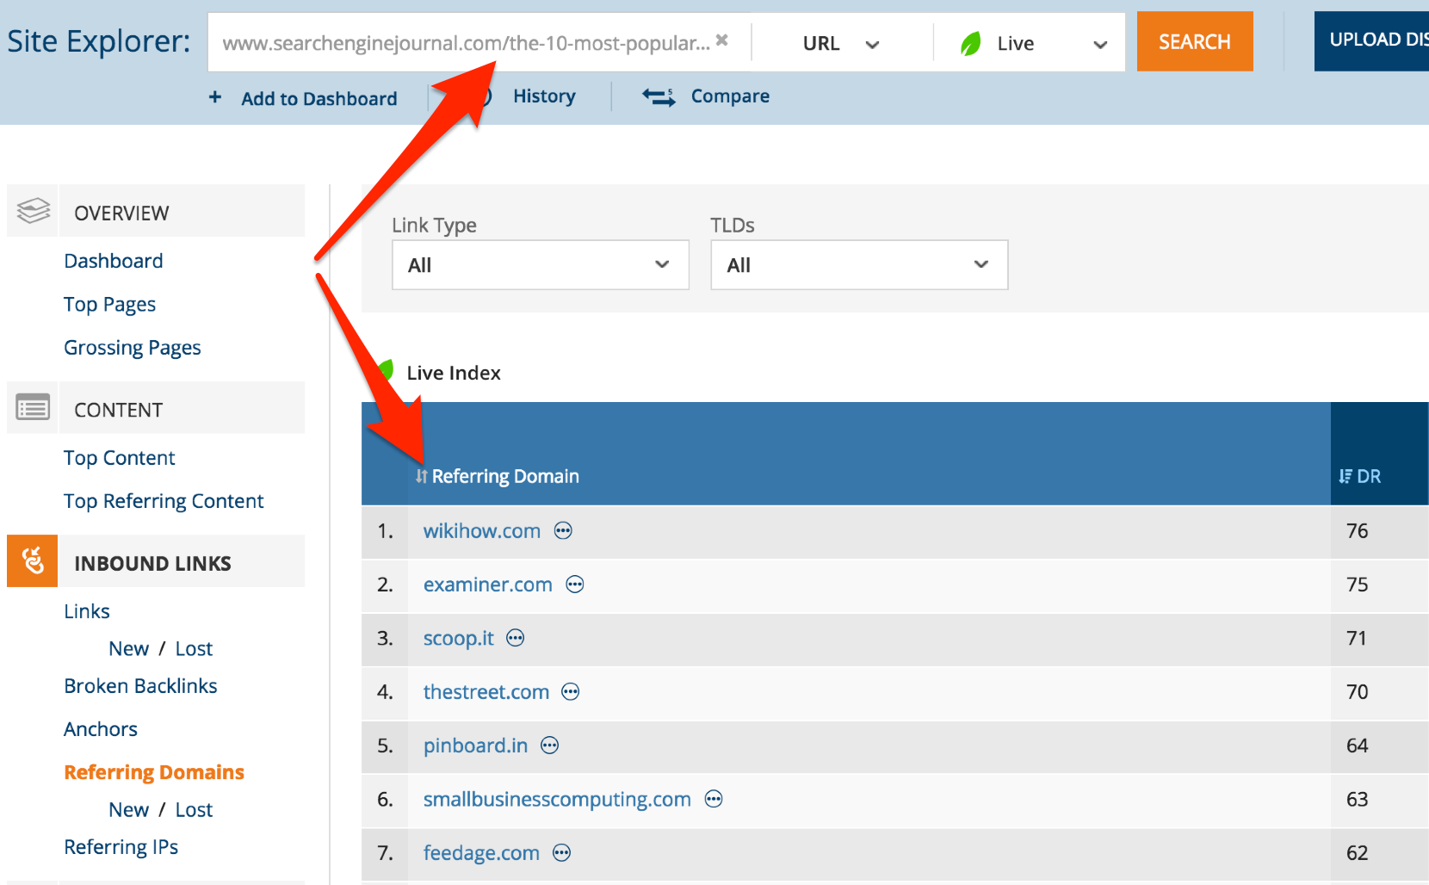Image resolution: width=1429 pixels, height=885 pixels.
Task: Select New under Links
Action: tap(129, 648)
